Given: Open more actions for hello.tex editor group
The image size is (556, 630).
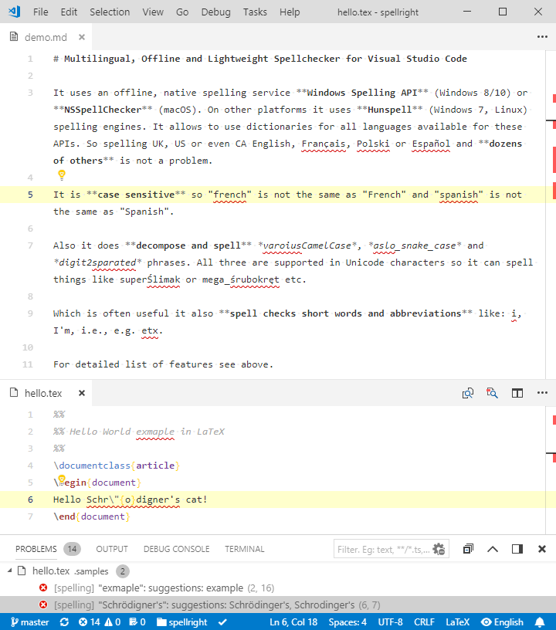Looking at the screenshot, I should coord(542,392).
